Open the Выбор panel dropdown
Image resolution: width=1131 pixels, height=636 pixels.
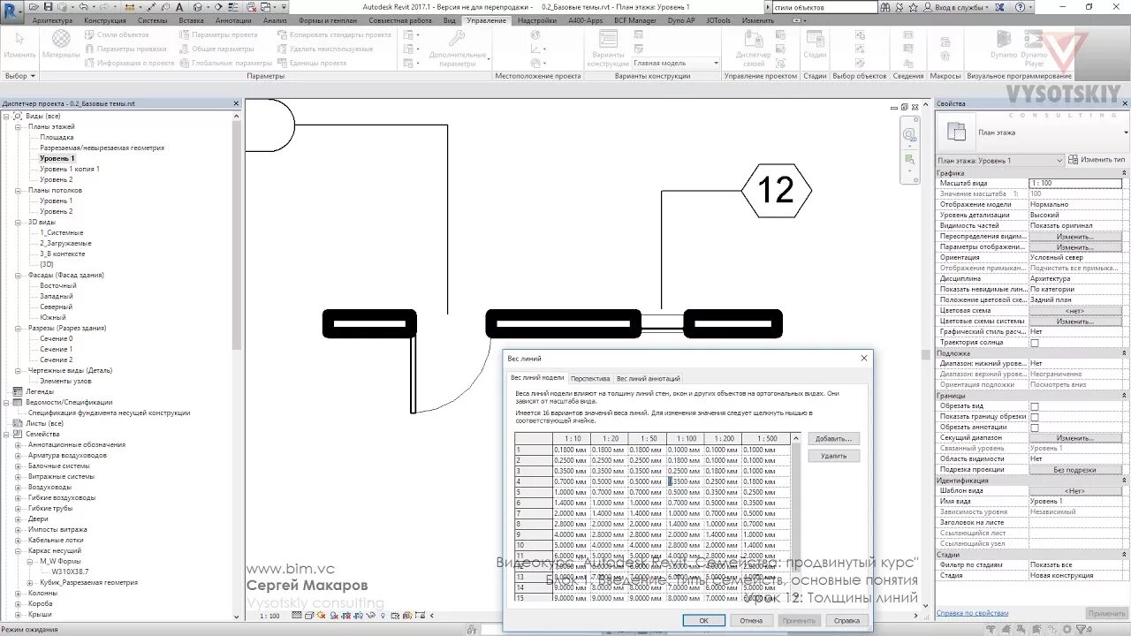click(x=19, y=76)
